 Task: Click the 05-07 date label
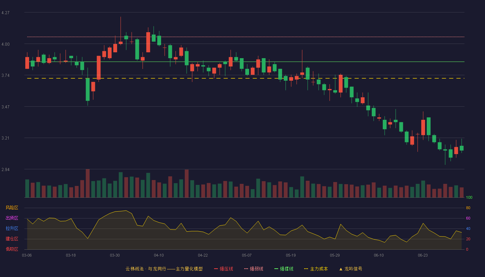tap(247, 255)
